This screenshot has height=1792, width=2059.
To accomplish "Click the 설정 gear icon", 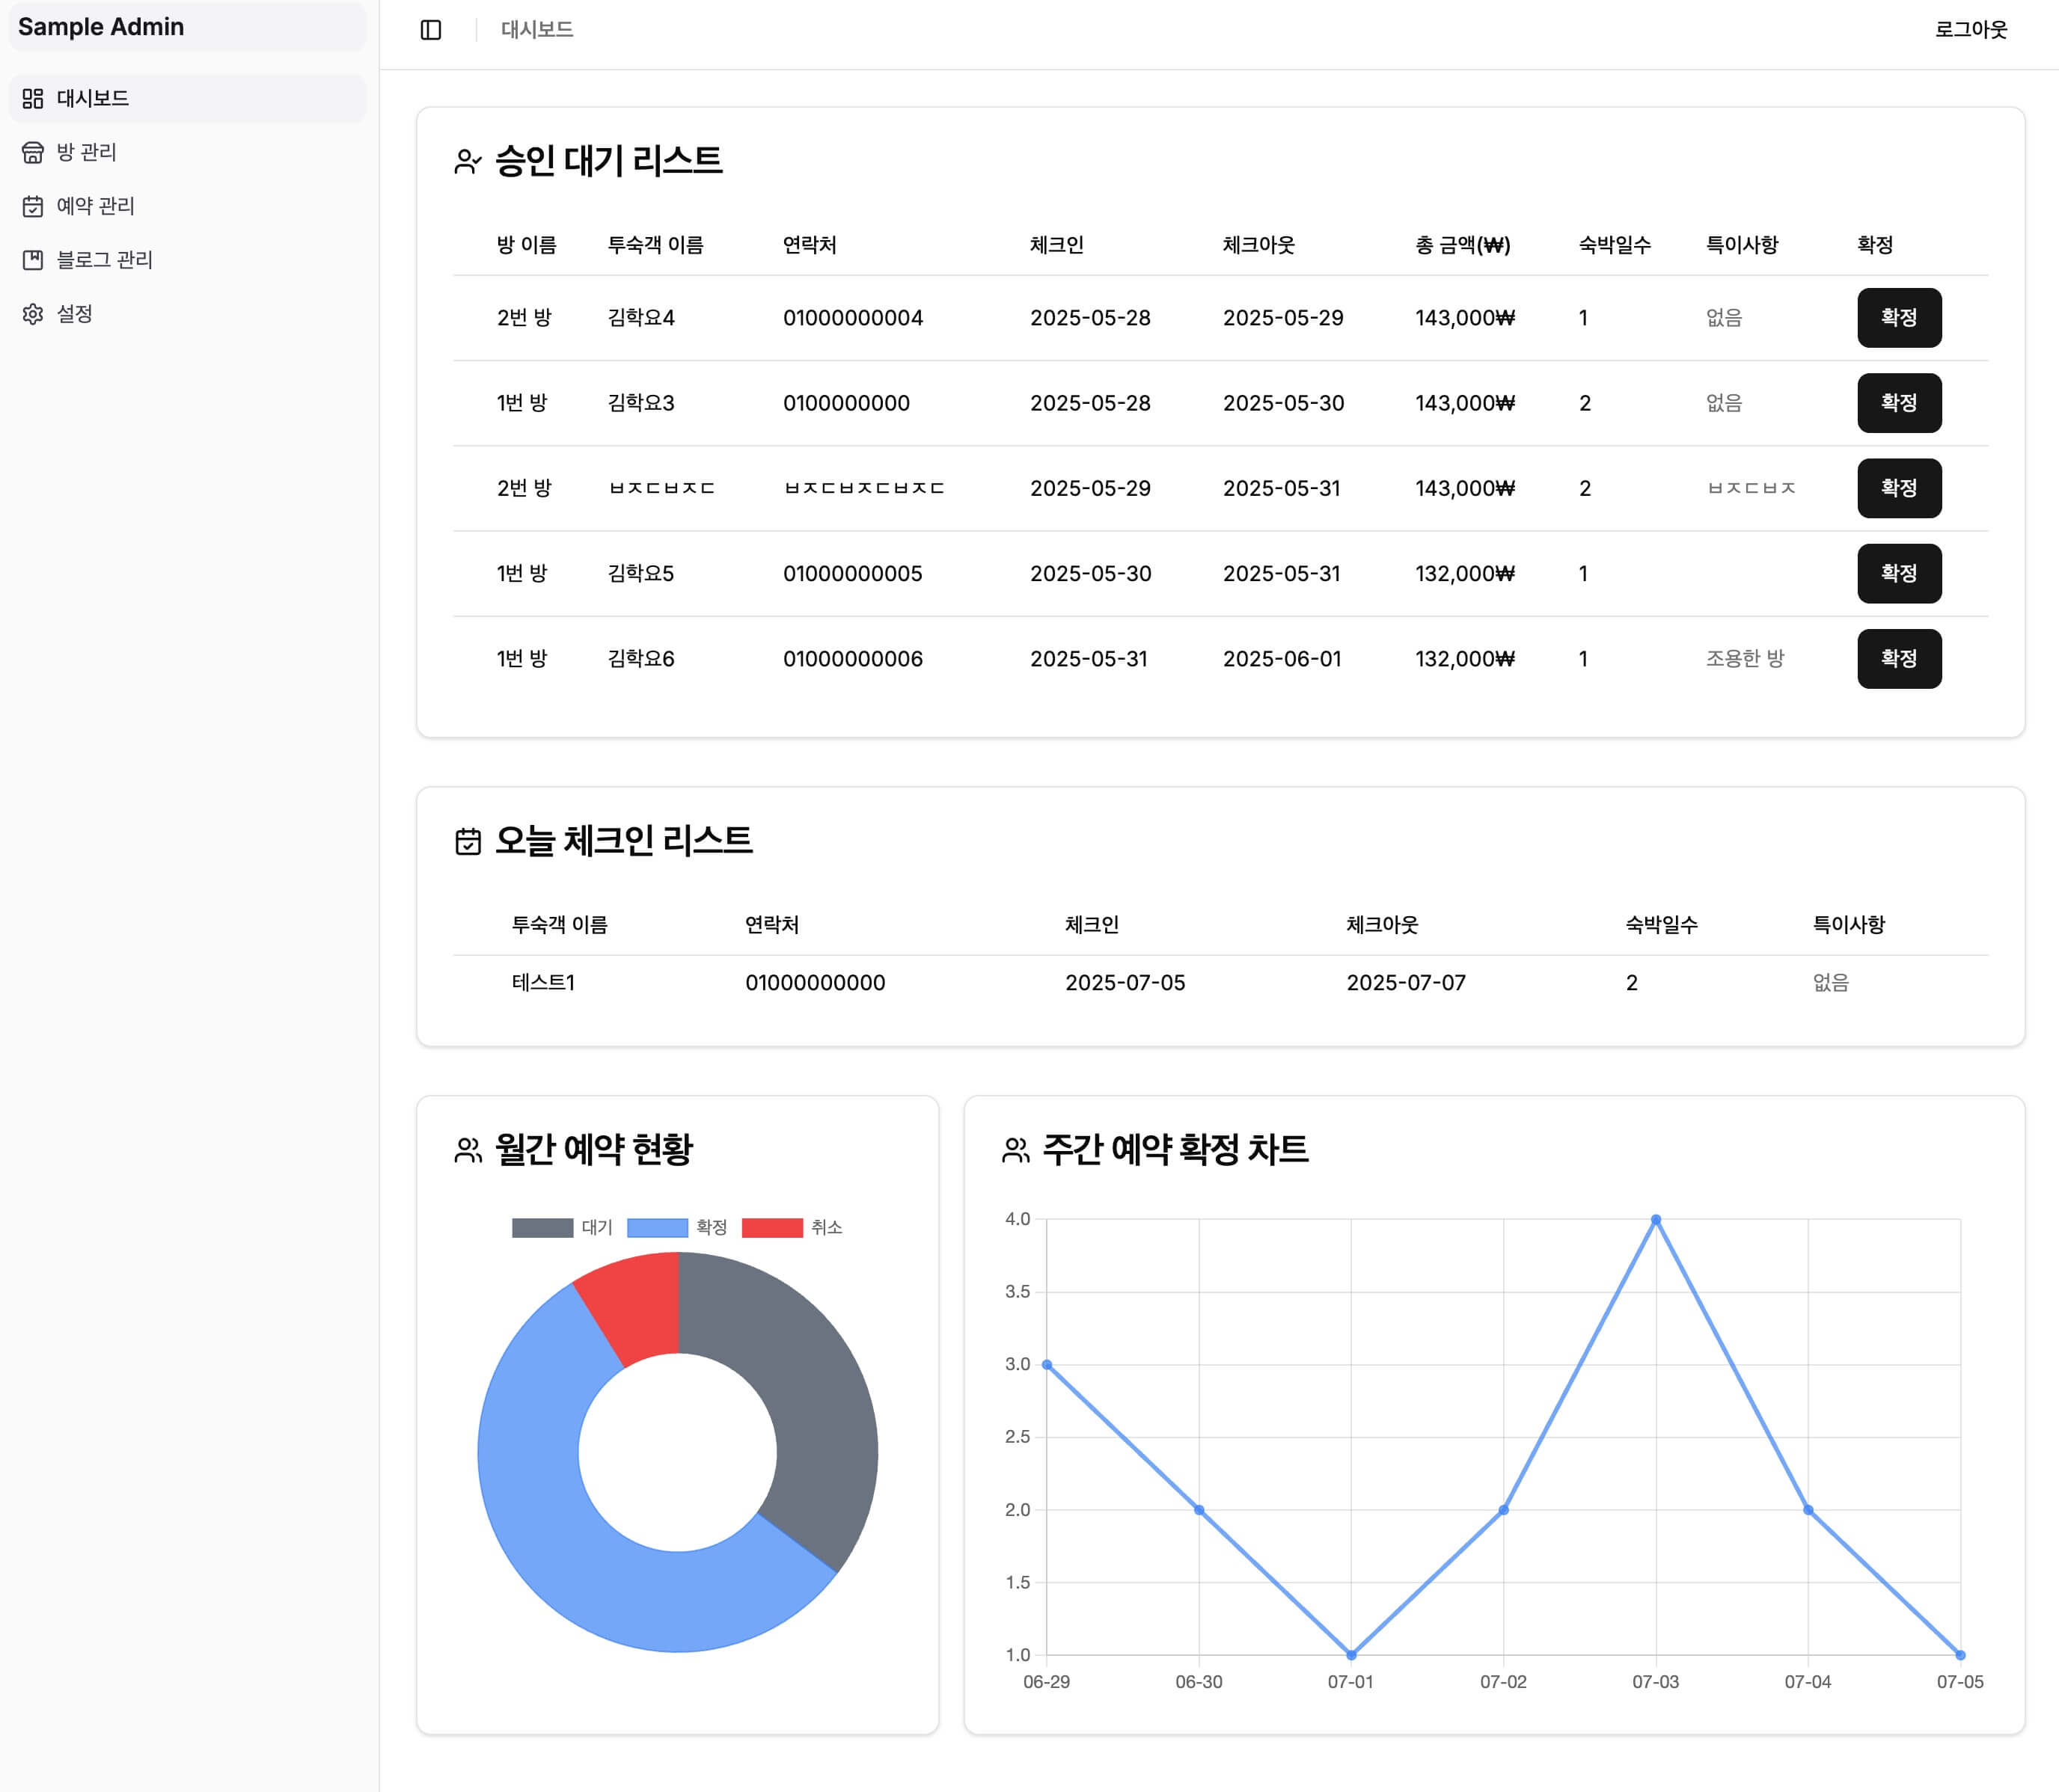I will 33,314.
